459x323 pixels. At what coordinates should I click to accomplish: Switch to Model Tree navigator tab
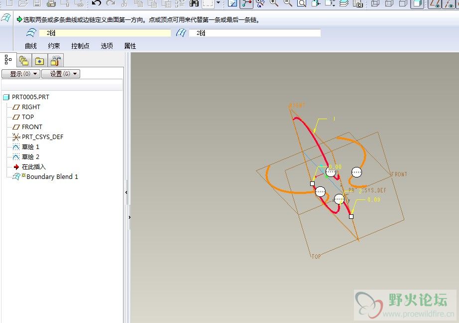(8, 60)
